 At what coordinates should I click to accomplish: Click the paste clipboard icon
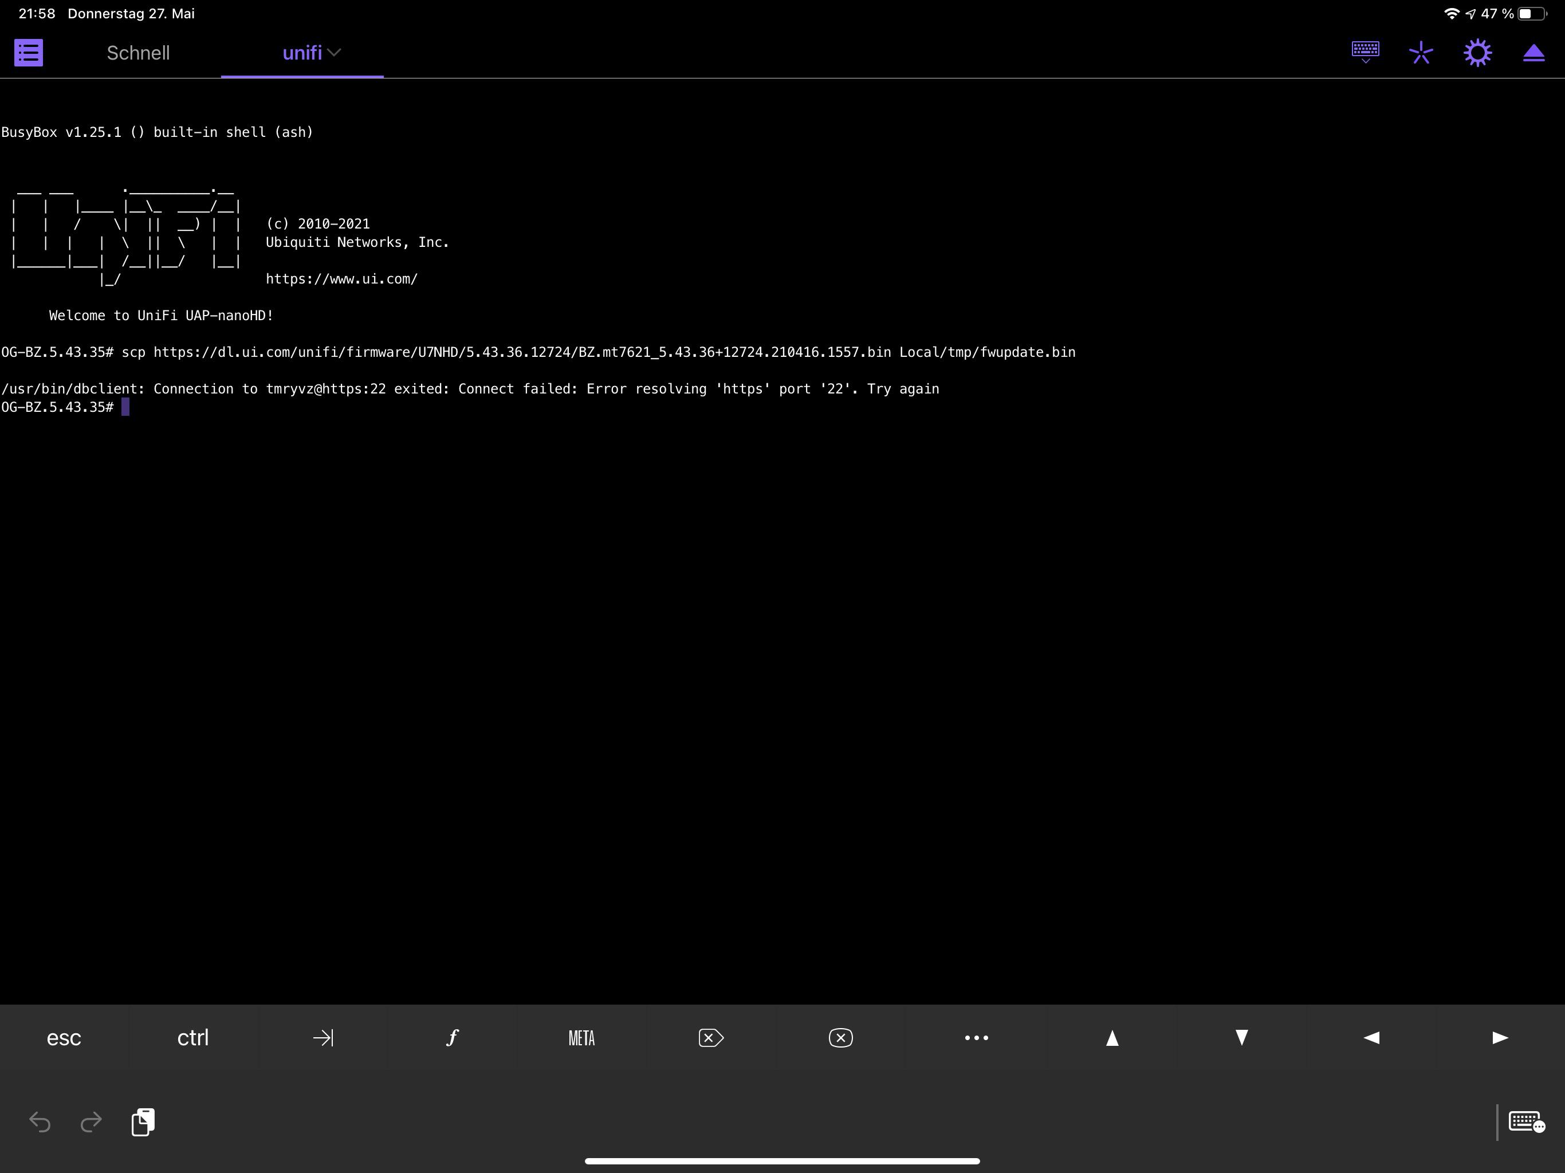click(x=143, y=1122)
